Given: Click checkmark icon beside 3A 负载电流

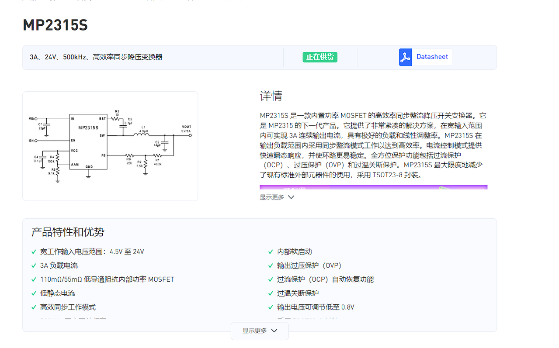Looking at the screenshot, I should click(34, 265).
